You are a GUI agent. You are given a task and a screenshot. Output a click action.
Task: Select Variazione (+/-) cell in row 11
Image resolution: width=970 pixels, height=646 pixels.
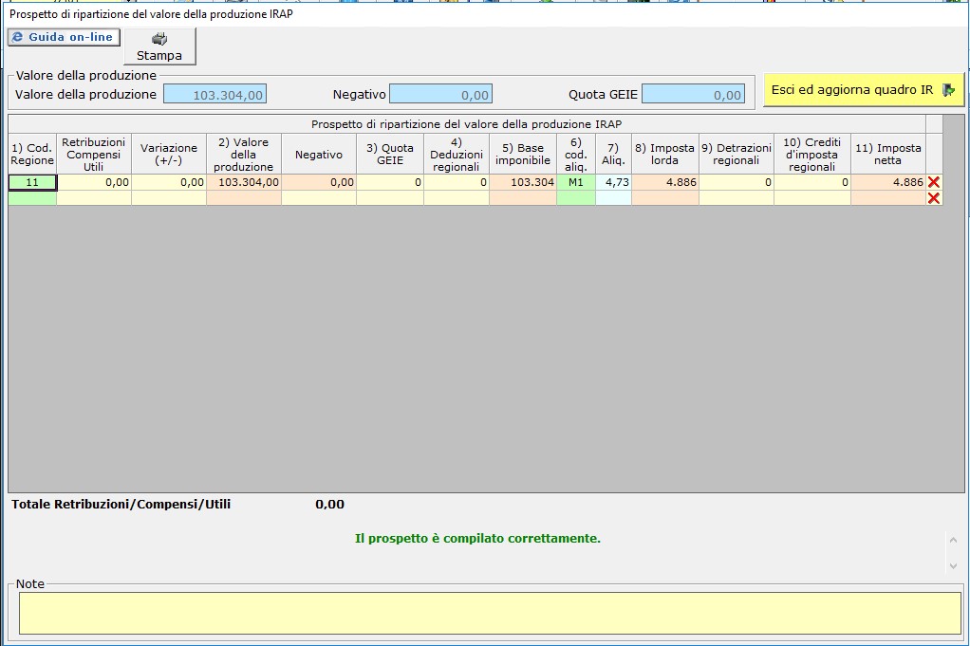point(169,182)
